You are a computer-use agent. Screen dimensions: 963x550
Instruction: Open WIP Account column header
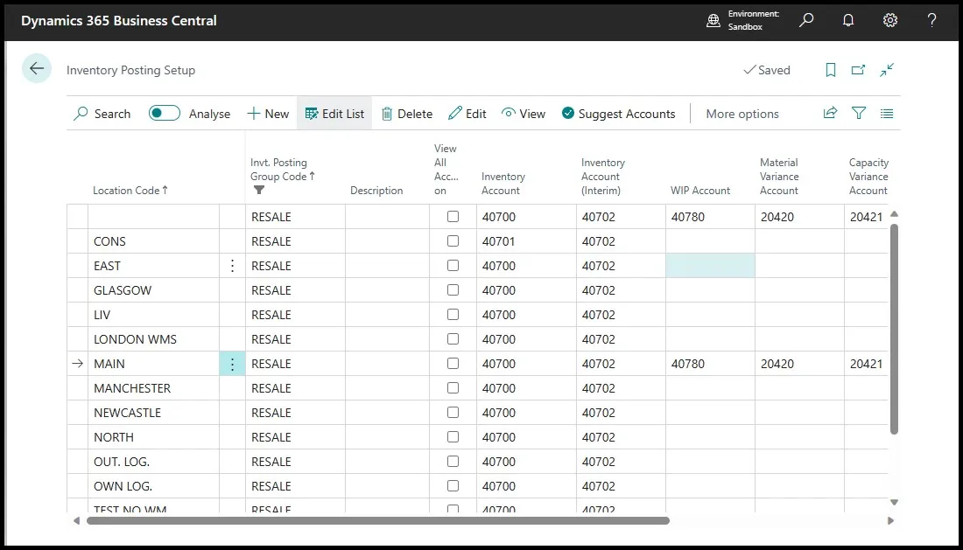[x=700, y=190]
